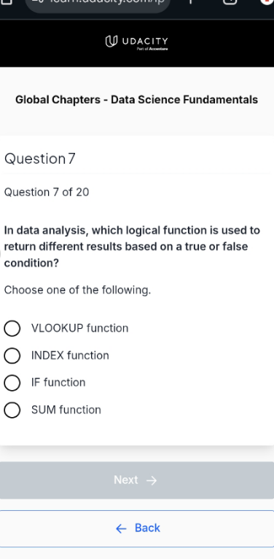Viewport: 274px width, 559px height.
Task: Click the Question 7 heading
Action: tap(39, 159)
